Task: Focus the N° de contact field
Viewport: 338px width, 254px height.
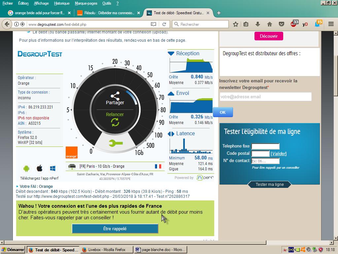Action: (265, 161)
